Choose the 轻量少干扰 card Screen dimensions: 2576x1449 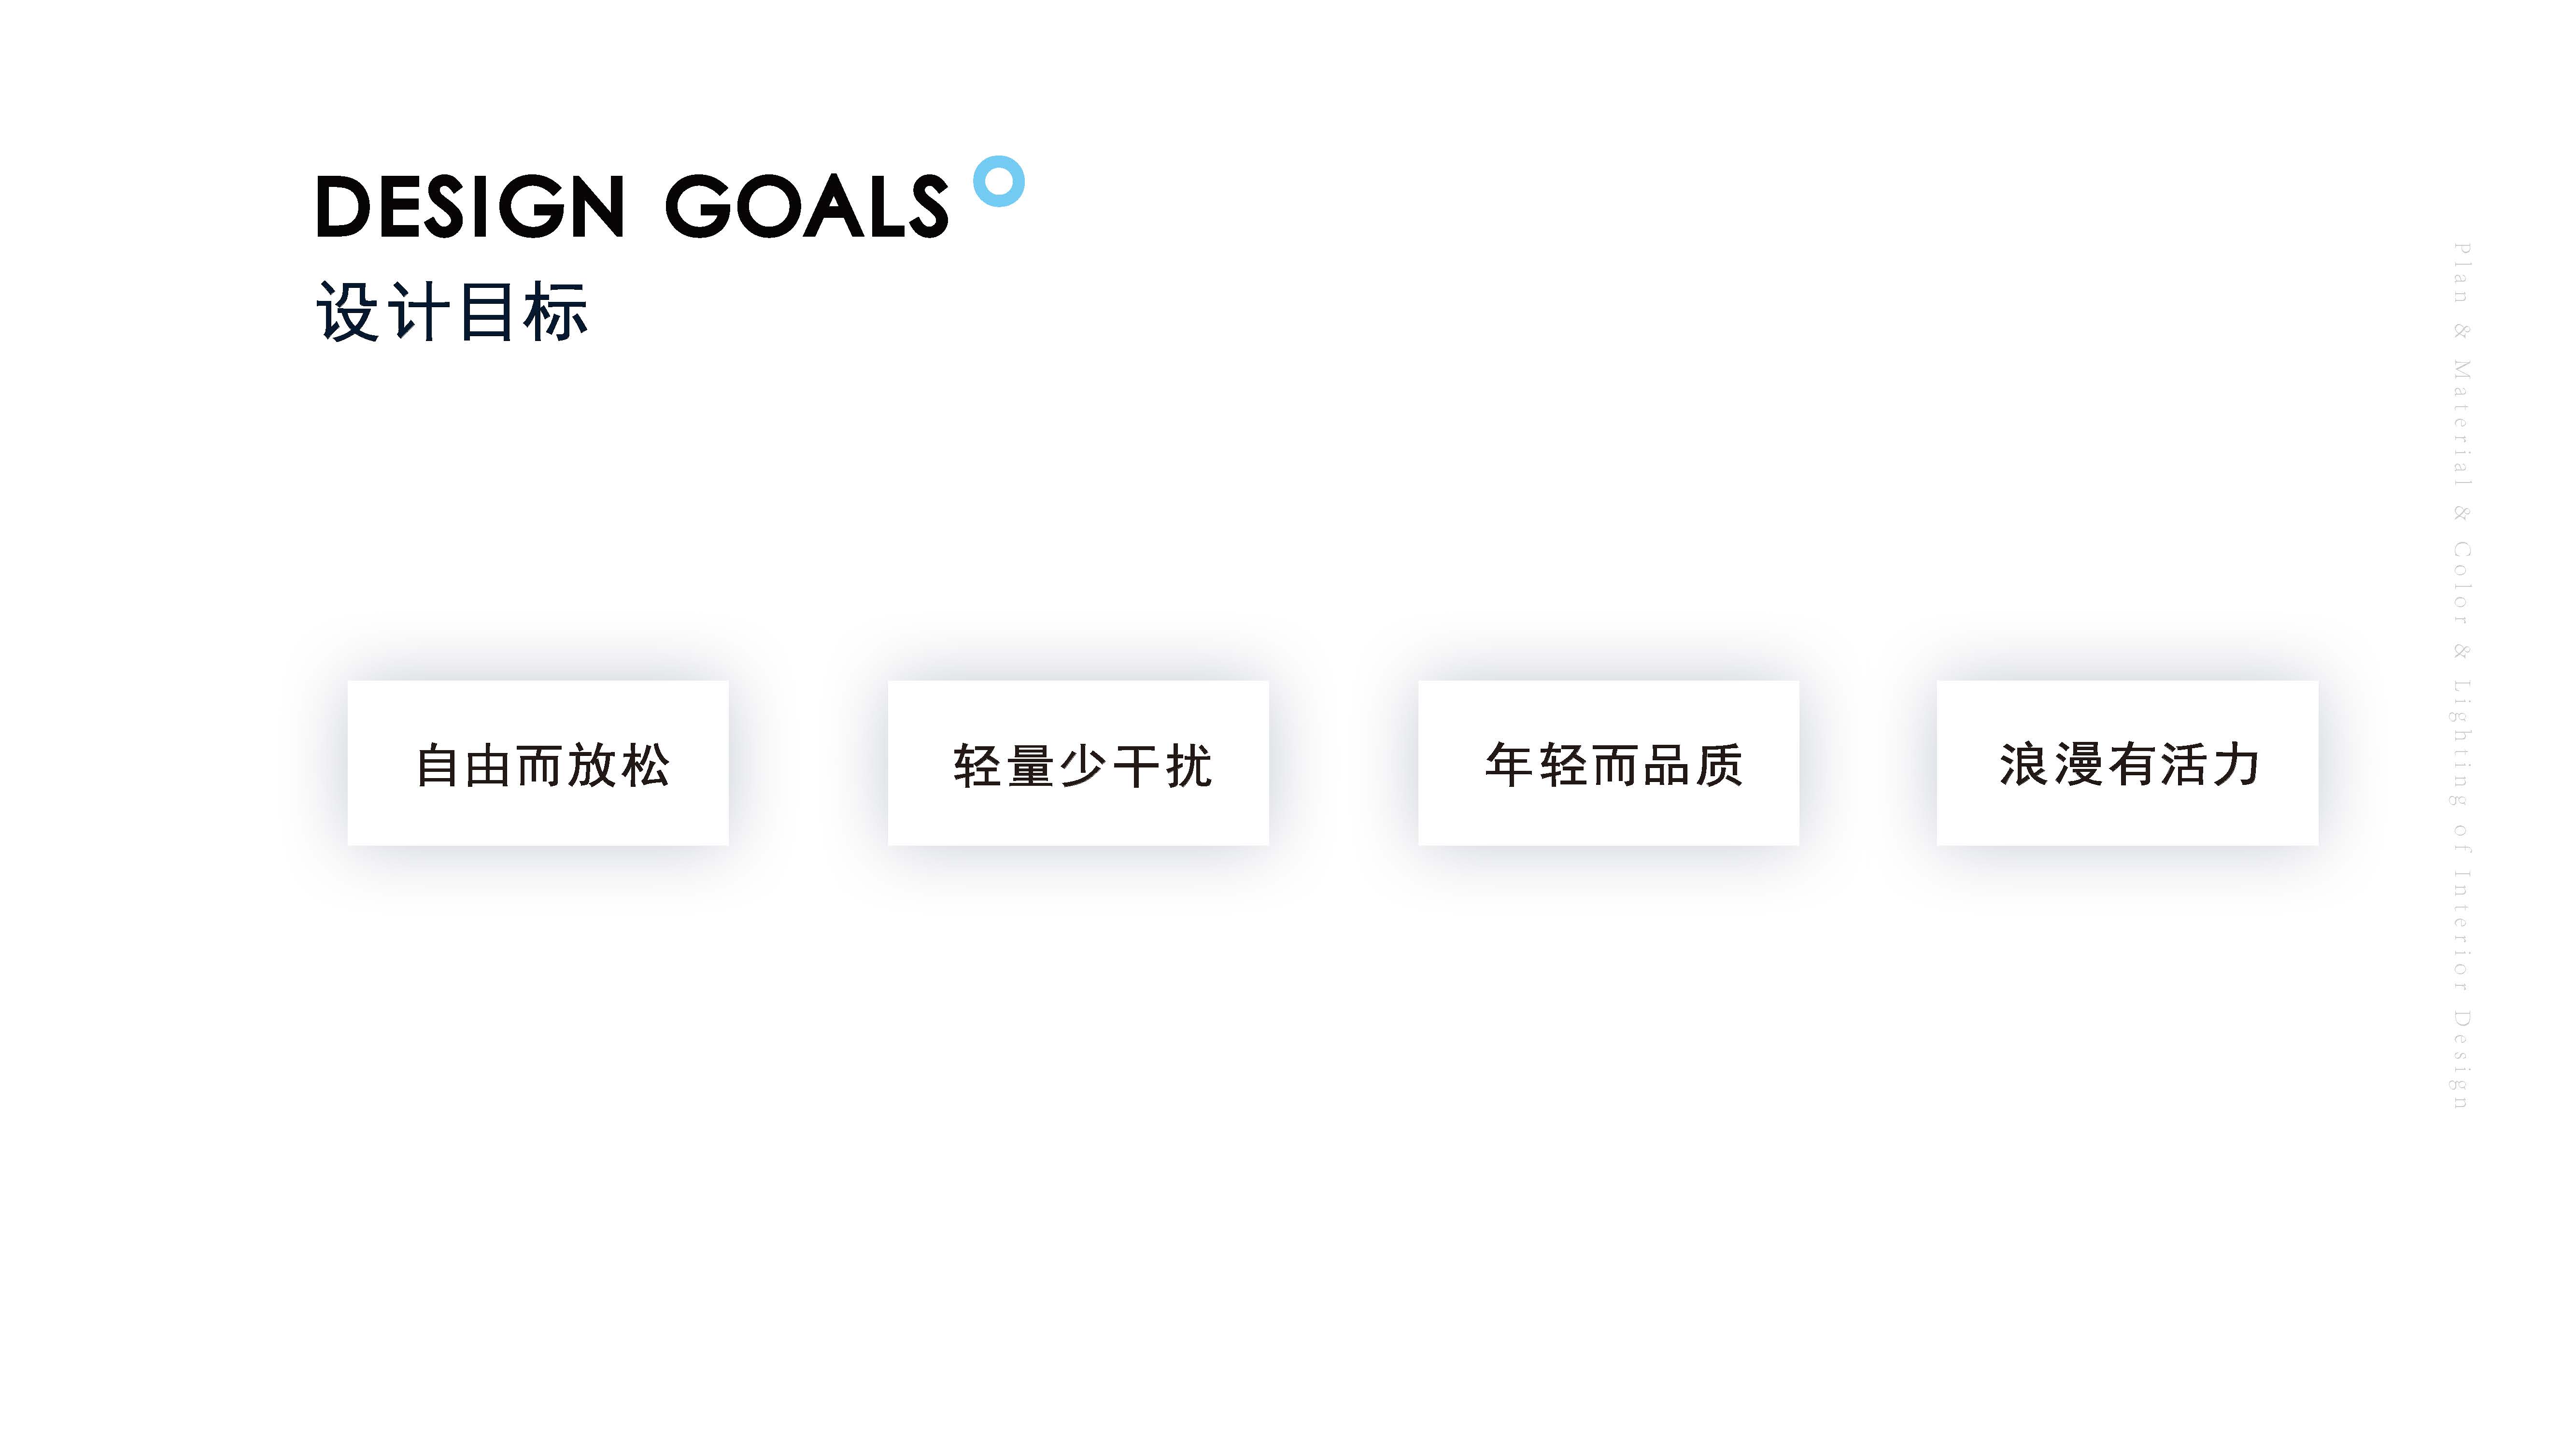[1078, 764]
